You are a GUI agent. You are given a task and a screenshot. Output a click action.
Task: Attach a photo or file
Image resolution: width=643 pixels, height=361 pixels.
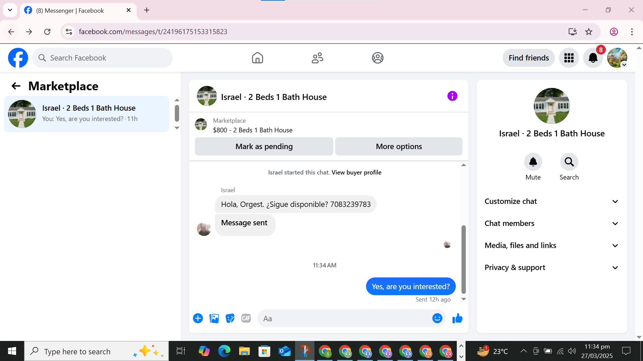[214, 318]
